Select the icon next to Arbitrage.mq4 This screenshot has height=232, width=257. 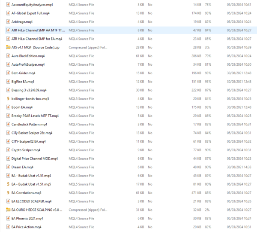click(8, 22)
